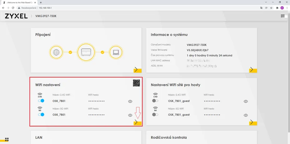Image resolution: width=290 pixels, height=144 pixels.
Task: Click the browser address bar URL
Action: pos(45,8)
